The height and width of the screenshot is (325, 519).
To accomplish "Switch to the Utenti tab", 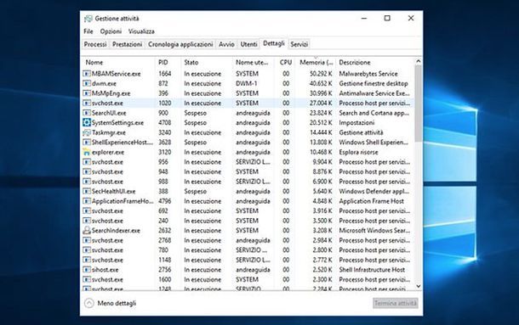I will [x=249, y=44].
